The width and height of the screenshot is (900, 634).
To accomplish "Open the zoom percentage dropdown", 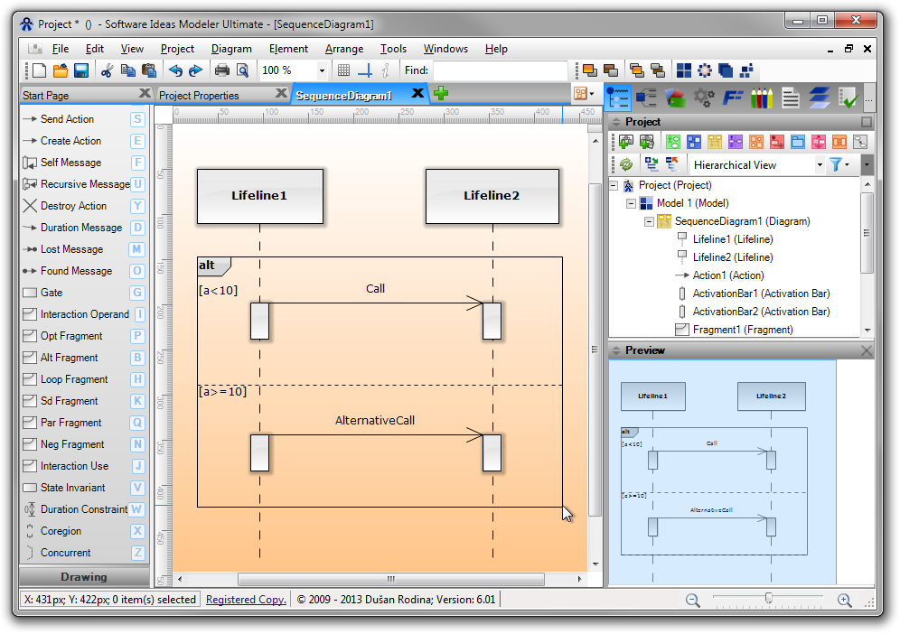I will click(322, 70).
